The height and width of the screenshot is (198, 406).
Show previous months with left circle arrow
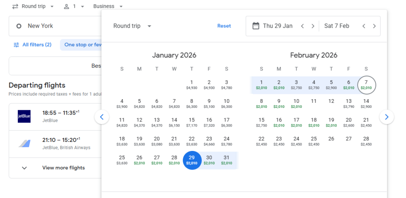click(x=102, y=117)
